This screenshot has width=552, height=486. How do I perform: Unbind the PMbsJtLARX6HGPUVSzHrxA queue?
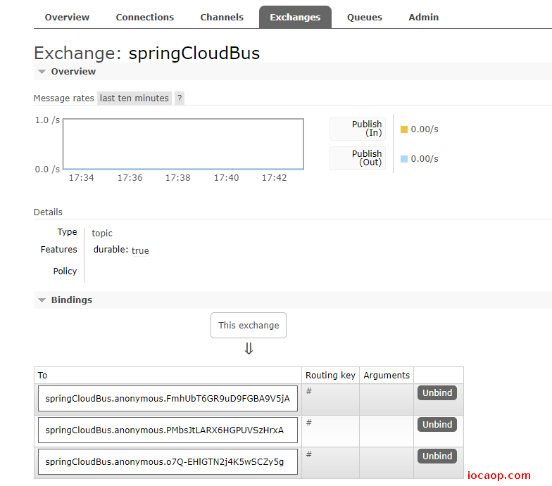pos(437,425)
